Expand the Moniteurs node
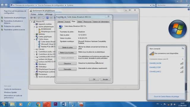 [x=34, y=64]
